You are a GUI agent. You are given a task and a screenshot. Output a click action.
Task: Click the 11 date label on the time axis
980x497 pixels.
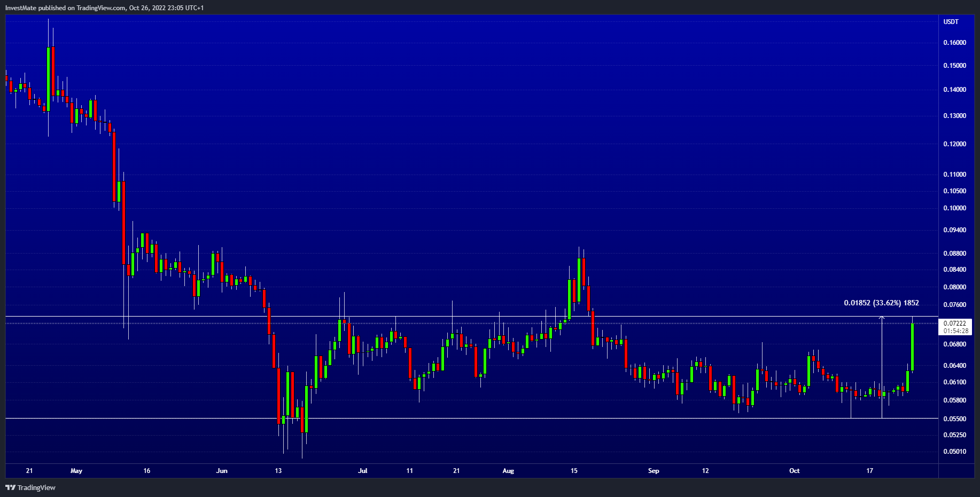[x=410, y=471]
